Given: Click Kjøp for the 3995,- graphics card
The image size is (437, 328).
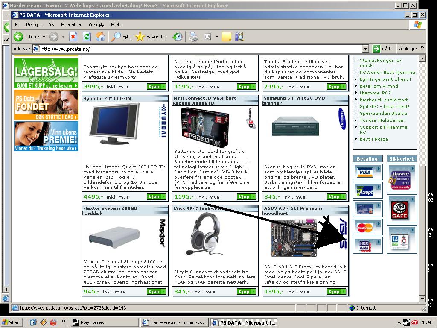Looking at the screenshot, I should click(x=156, y=87).
